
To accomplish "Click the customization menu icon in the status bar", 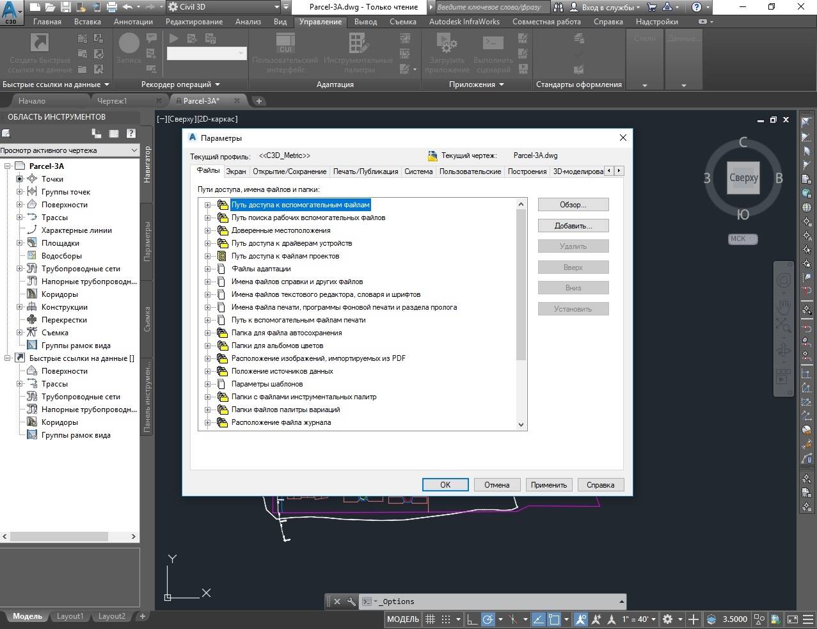I will point(808,619).
